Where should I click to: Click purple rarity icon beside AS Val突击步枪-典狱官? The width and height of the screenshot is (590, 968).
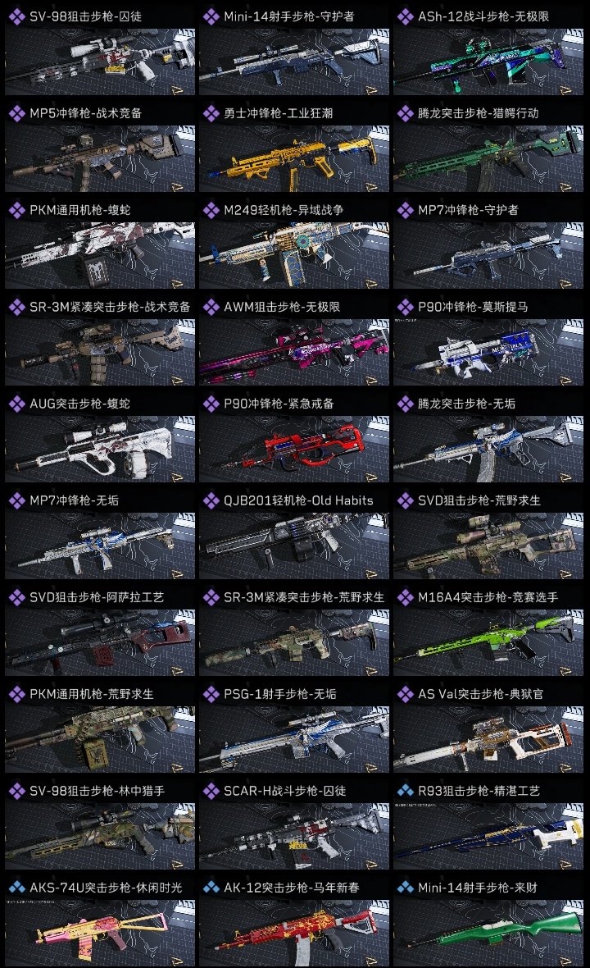(405, 694)
